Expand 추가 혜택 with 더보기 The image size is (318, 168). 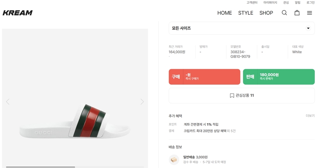click(310, 116)
